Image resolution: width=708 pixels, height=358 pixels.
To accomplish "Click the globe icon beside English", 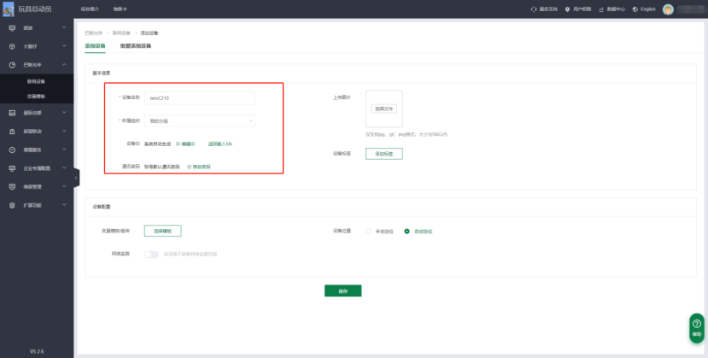I will click(x=635, y=9).
